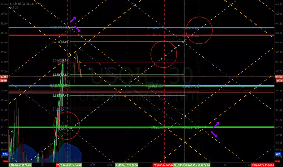Click the 0.882(67.45) Fibonacci level label

pos(61,95)
